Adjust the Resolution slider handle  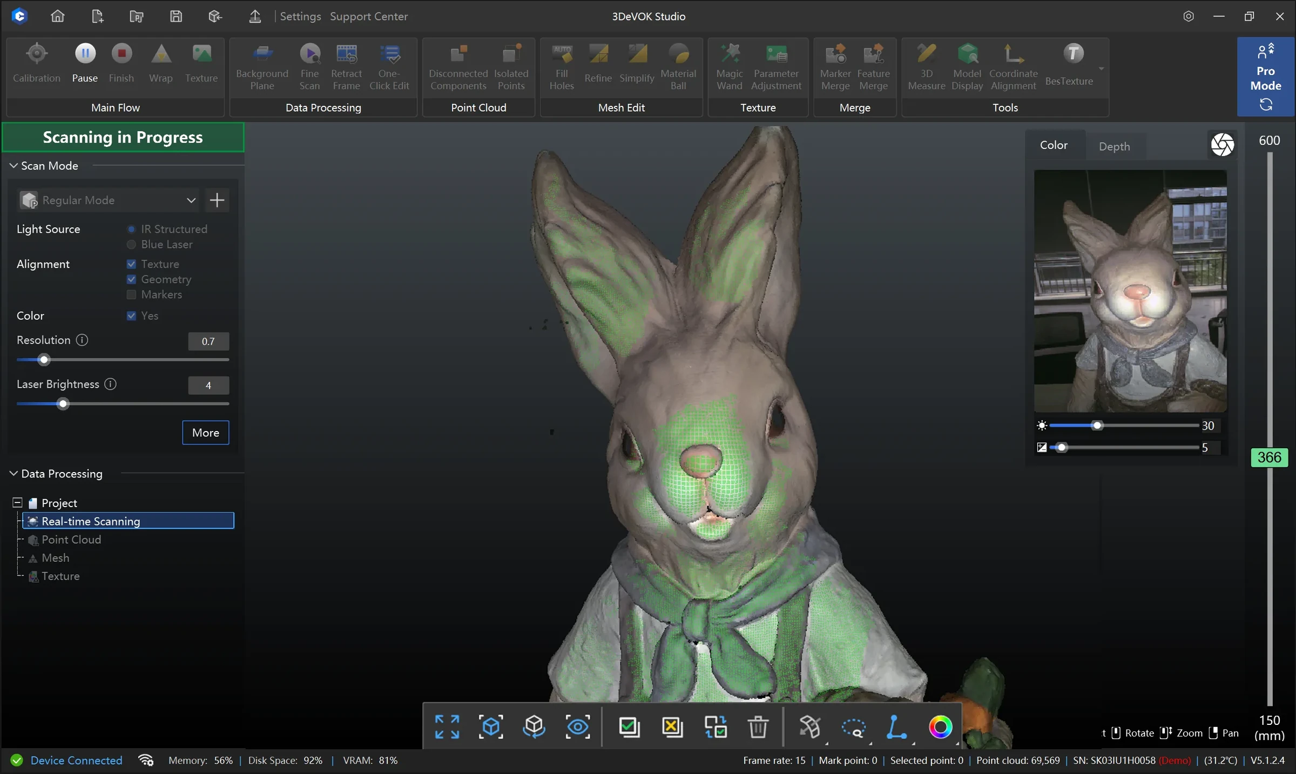[x=44, y=360]
